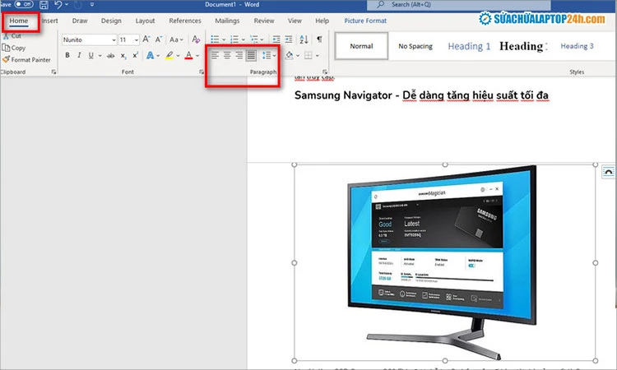617x370 pixels.
Task: Open the References tab
Action: click(185, 21)
